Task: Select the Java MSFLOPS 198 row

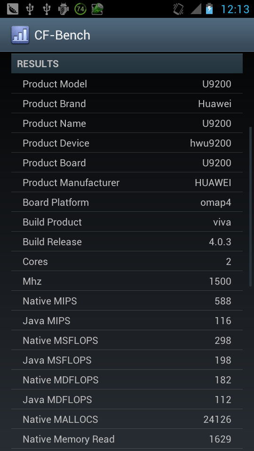Action: point(127,360)
